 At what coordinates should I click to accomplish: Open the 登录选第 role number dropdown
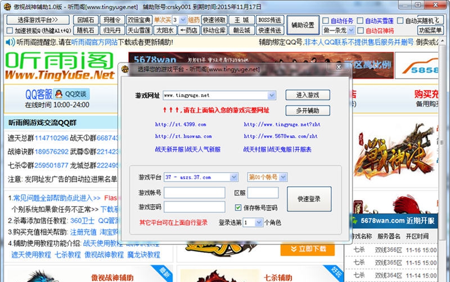click(x=259, y=222)
